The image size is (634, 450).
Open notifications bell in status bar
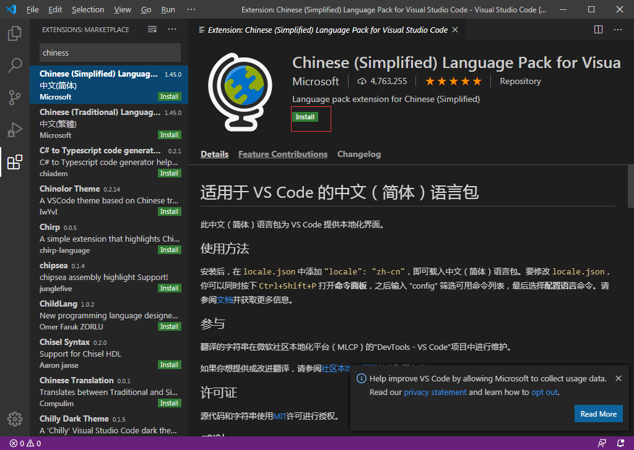pyautogui.click(x=620, y=444)
